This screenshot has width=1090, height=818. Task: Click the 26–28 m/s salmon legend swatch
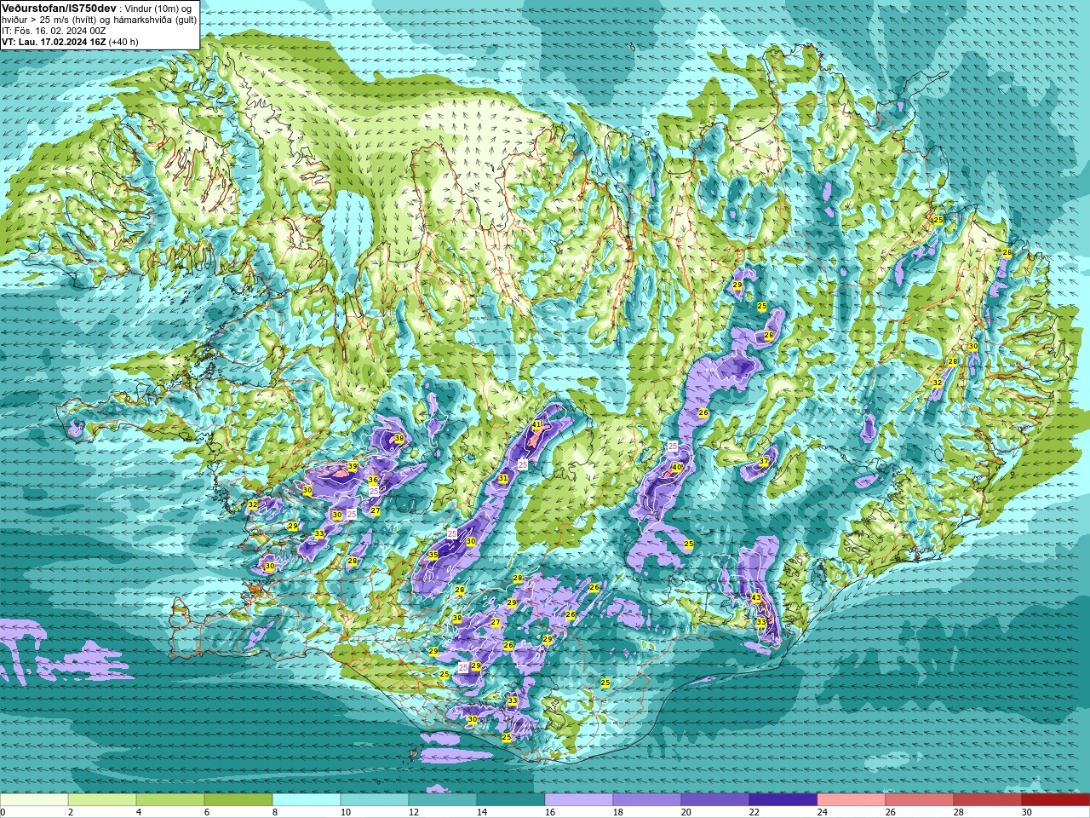(x=920, y=800)
